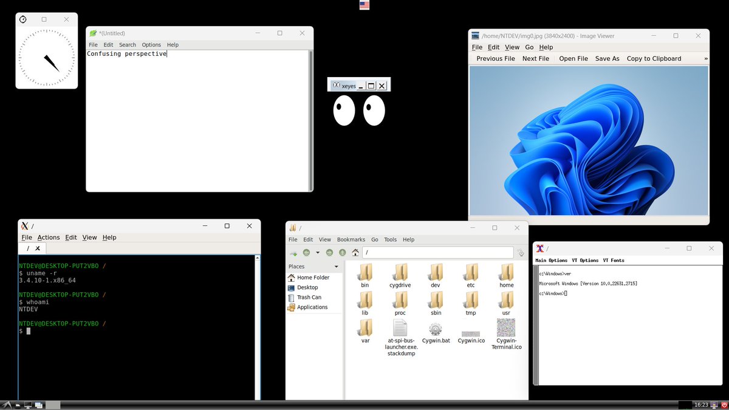
Task: Select the Cygwin.bat file
Action: coord(436,332)
